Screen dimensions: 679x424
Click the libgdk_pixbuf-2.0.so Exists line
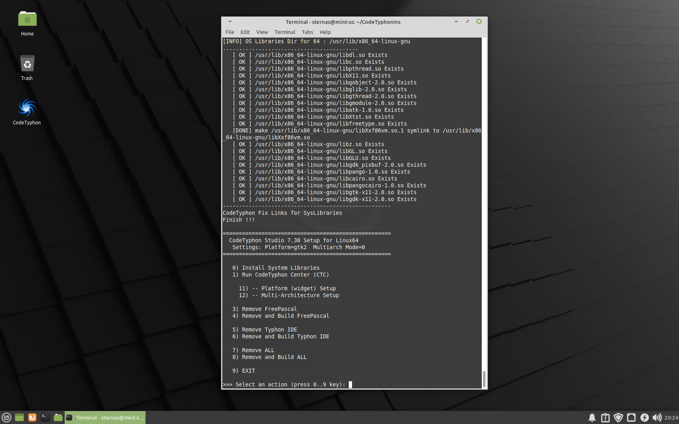pos(329,165)
